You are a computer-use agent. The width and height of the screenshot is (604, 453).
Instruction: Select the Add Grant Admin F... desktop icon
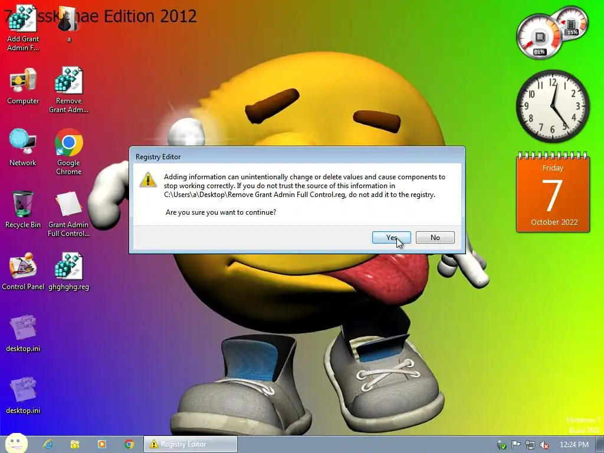23,28
